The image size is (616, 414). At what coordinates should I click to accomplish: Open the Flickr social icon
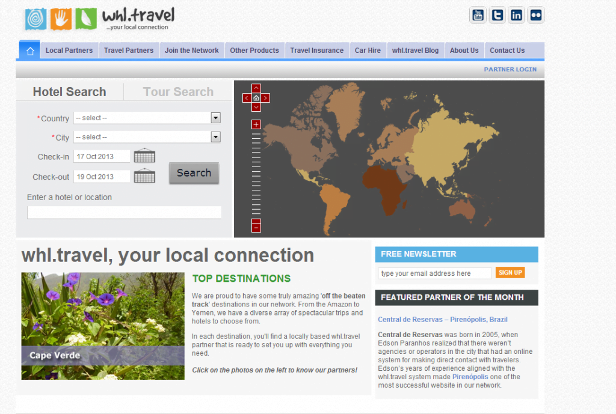pyautogui.click(x=535, y=15)
